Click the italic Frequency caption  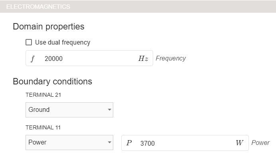point(171,59)
